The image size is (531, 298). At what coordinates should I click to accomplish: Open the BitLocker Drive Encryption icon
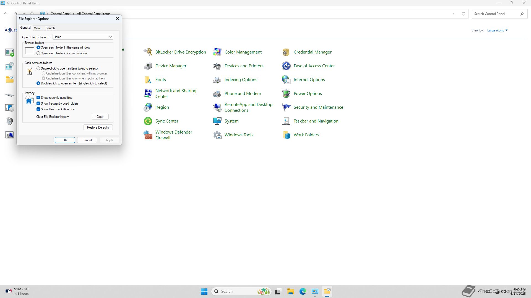click(148, 52)
